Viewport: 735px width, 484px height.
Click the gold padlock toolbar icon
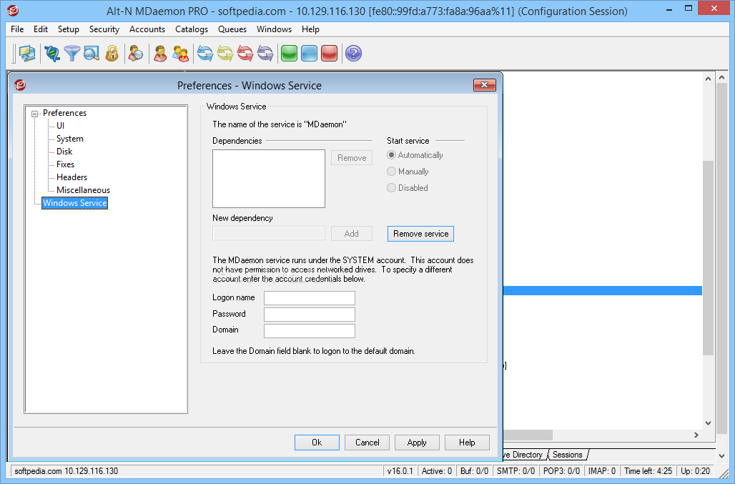112,54
